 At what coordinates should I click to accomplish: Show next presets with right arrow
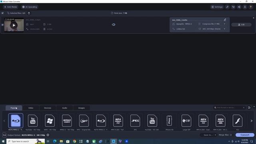coord(252,121)
